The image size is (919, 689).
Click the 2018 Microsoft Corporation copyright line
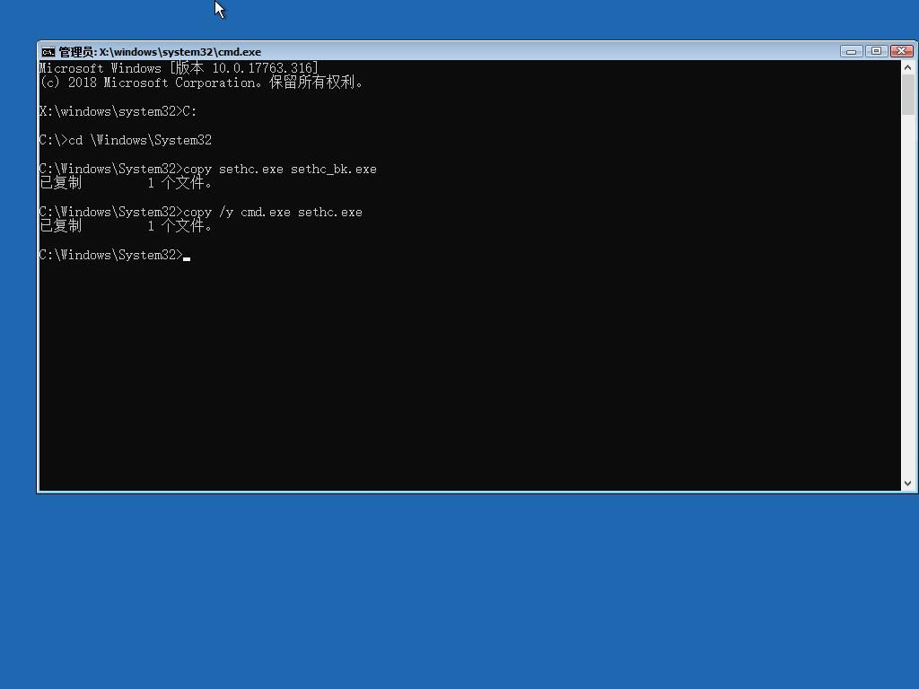pos(201,83)
